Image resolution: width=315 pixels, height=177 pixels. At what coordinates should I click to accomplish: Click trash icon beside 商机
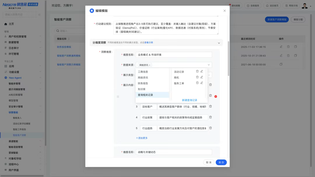[197, 77]
